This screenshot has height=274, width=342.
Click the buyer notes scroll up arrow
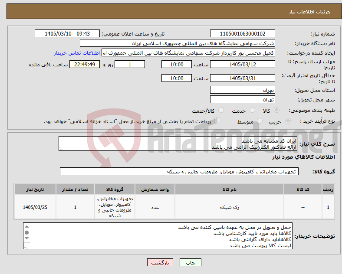tap(26, 227)
